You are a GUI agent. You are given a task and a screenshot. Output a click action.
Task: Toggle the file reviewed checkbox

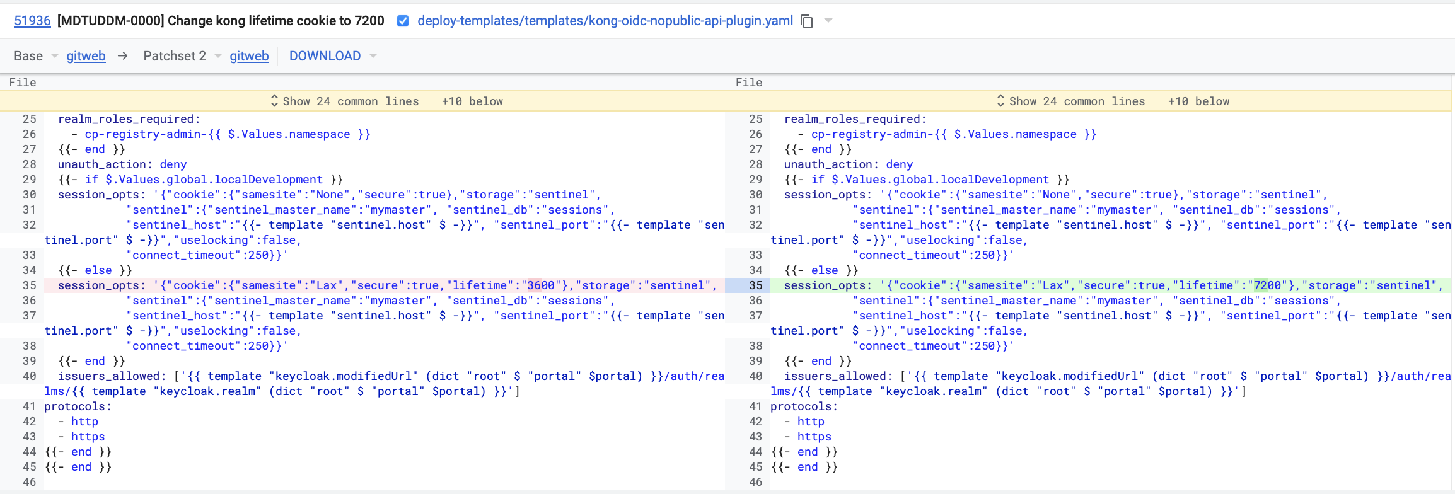pyautogui.click(x=403, y=21)
